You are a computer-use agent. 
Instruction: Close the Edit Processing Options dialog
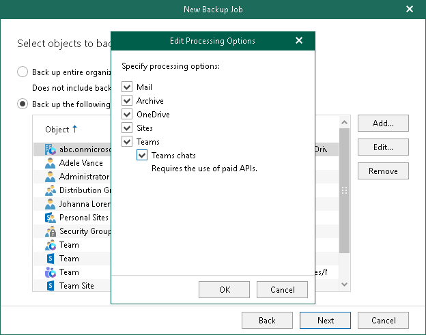(299, 41)
